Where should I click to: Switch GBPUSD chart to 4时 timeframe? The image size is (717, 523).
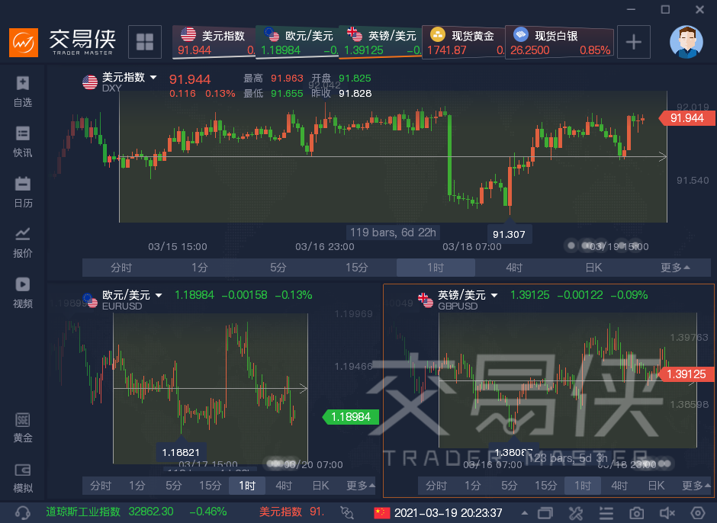tap(619, 486)
